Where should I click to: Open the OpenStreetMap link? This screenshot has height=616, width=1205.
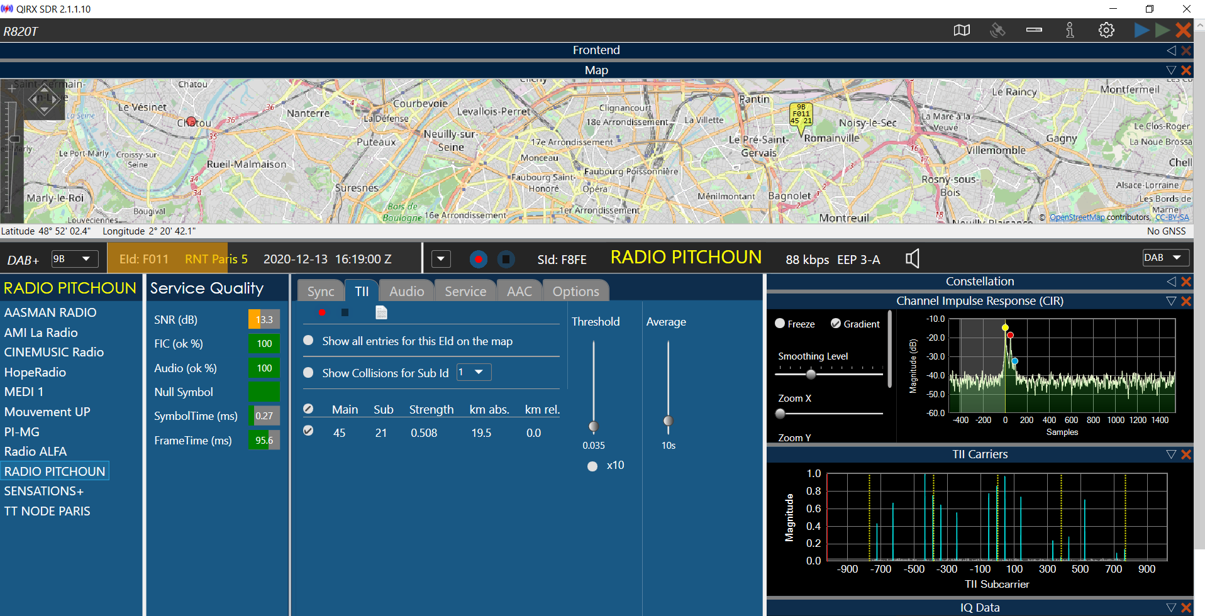click(x=1077, y=217)
